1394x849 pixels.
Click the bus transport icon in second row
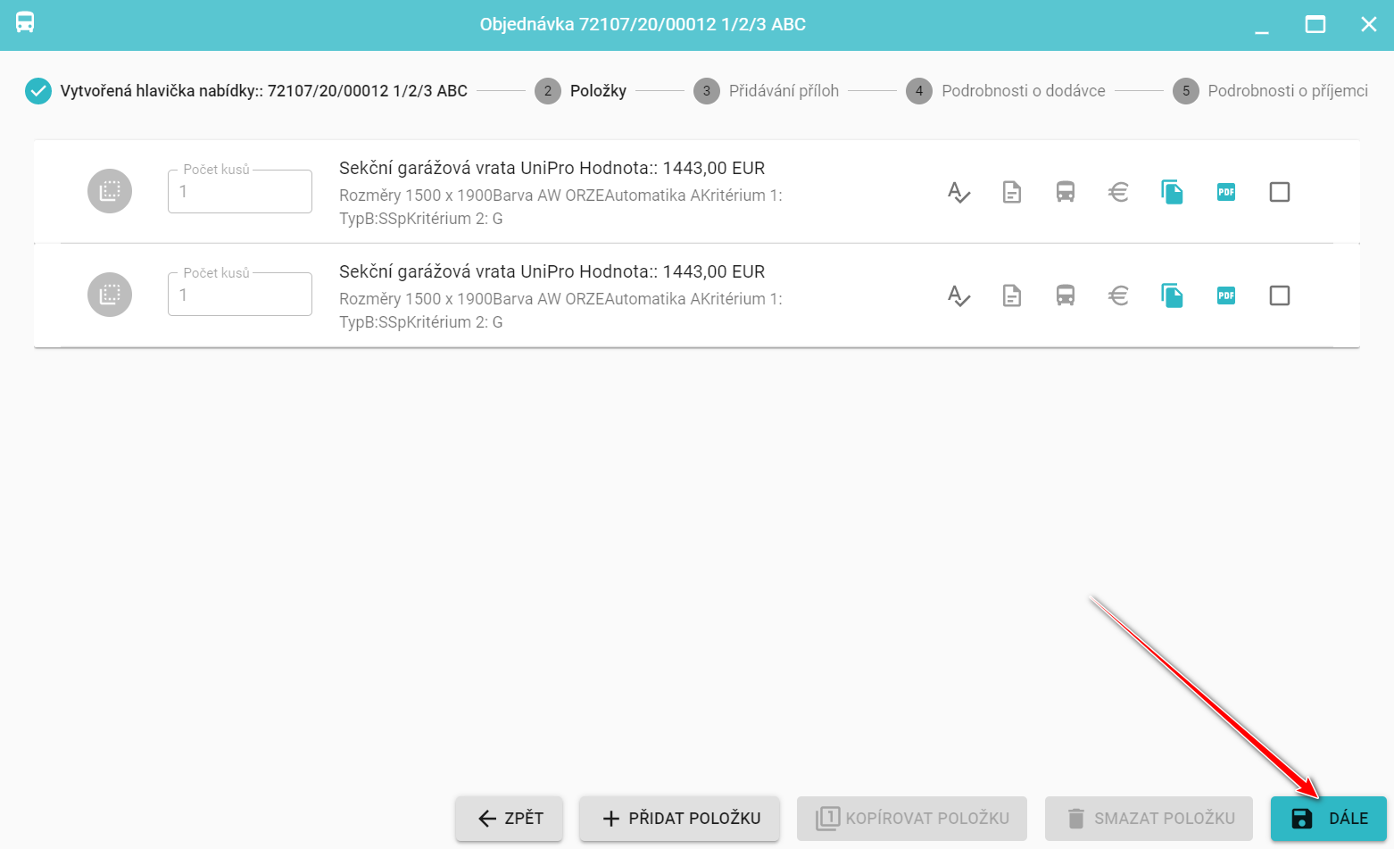pyautogui.click(x=1066, y=295)
